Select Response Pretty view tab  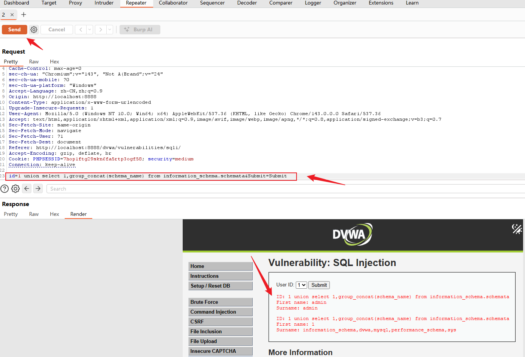point(11,214)
